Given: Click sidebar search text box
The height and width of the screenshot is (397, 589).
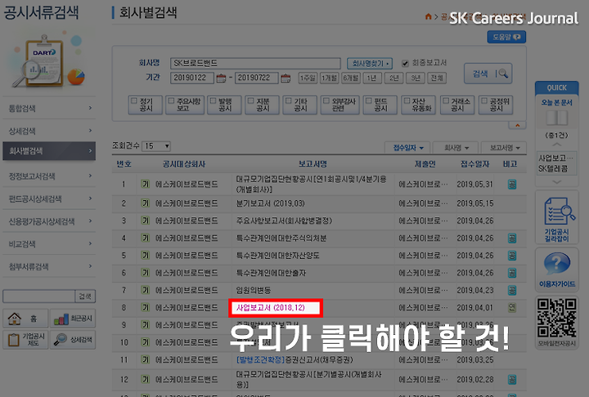Looking at the screenshot, I should pyautogui.click(x=39, y=297).
